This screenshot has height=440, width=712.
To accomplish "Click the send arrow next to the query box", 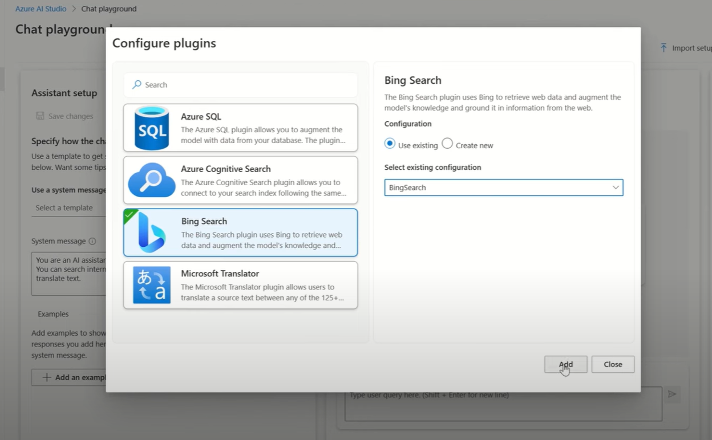I will click(x=672, y=394).
